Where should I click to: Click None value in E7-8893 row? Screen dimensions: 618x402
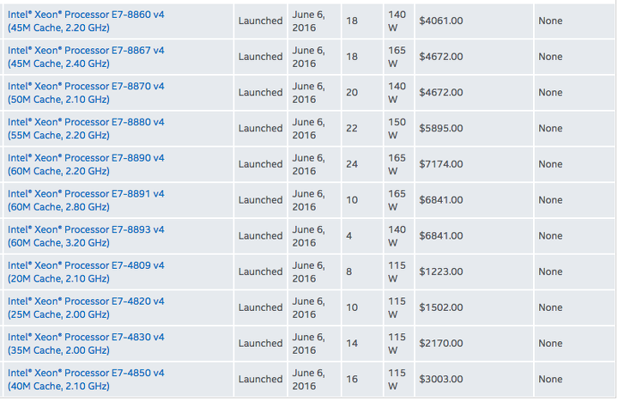click(x=550, y=236)
